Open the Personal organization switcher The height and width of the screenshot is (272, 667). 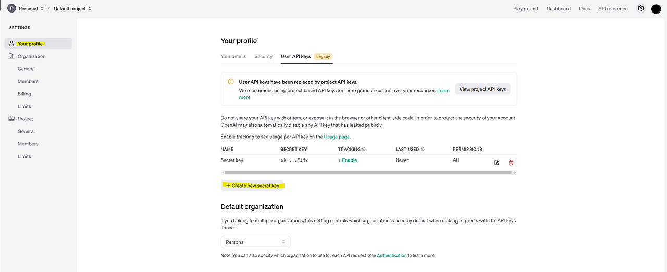[x=31, y=9]
